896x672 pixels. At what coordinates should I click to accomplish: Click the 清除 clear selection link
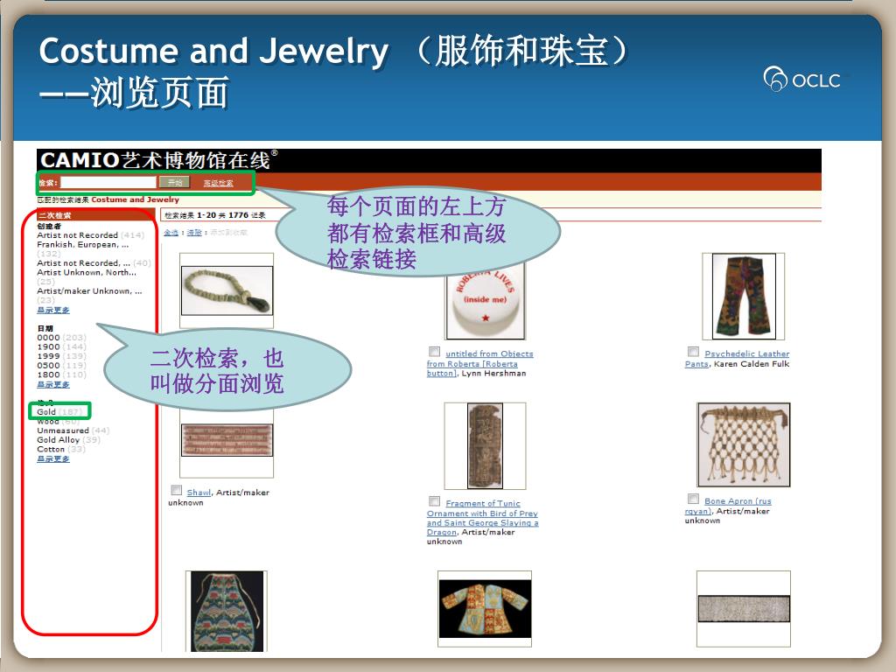tap(194, 233)
